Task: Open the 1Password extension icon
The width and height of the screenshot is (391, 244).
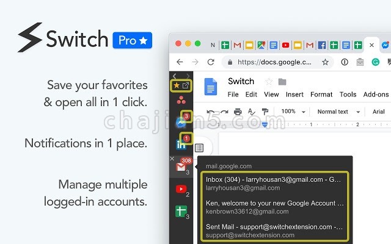Action: tap(345, 62)
